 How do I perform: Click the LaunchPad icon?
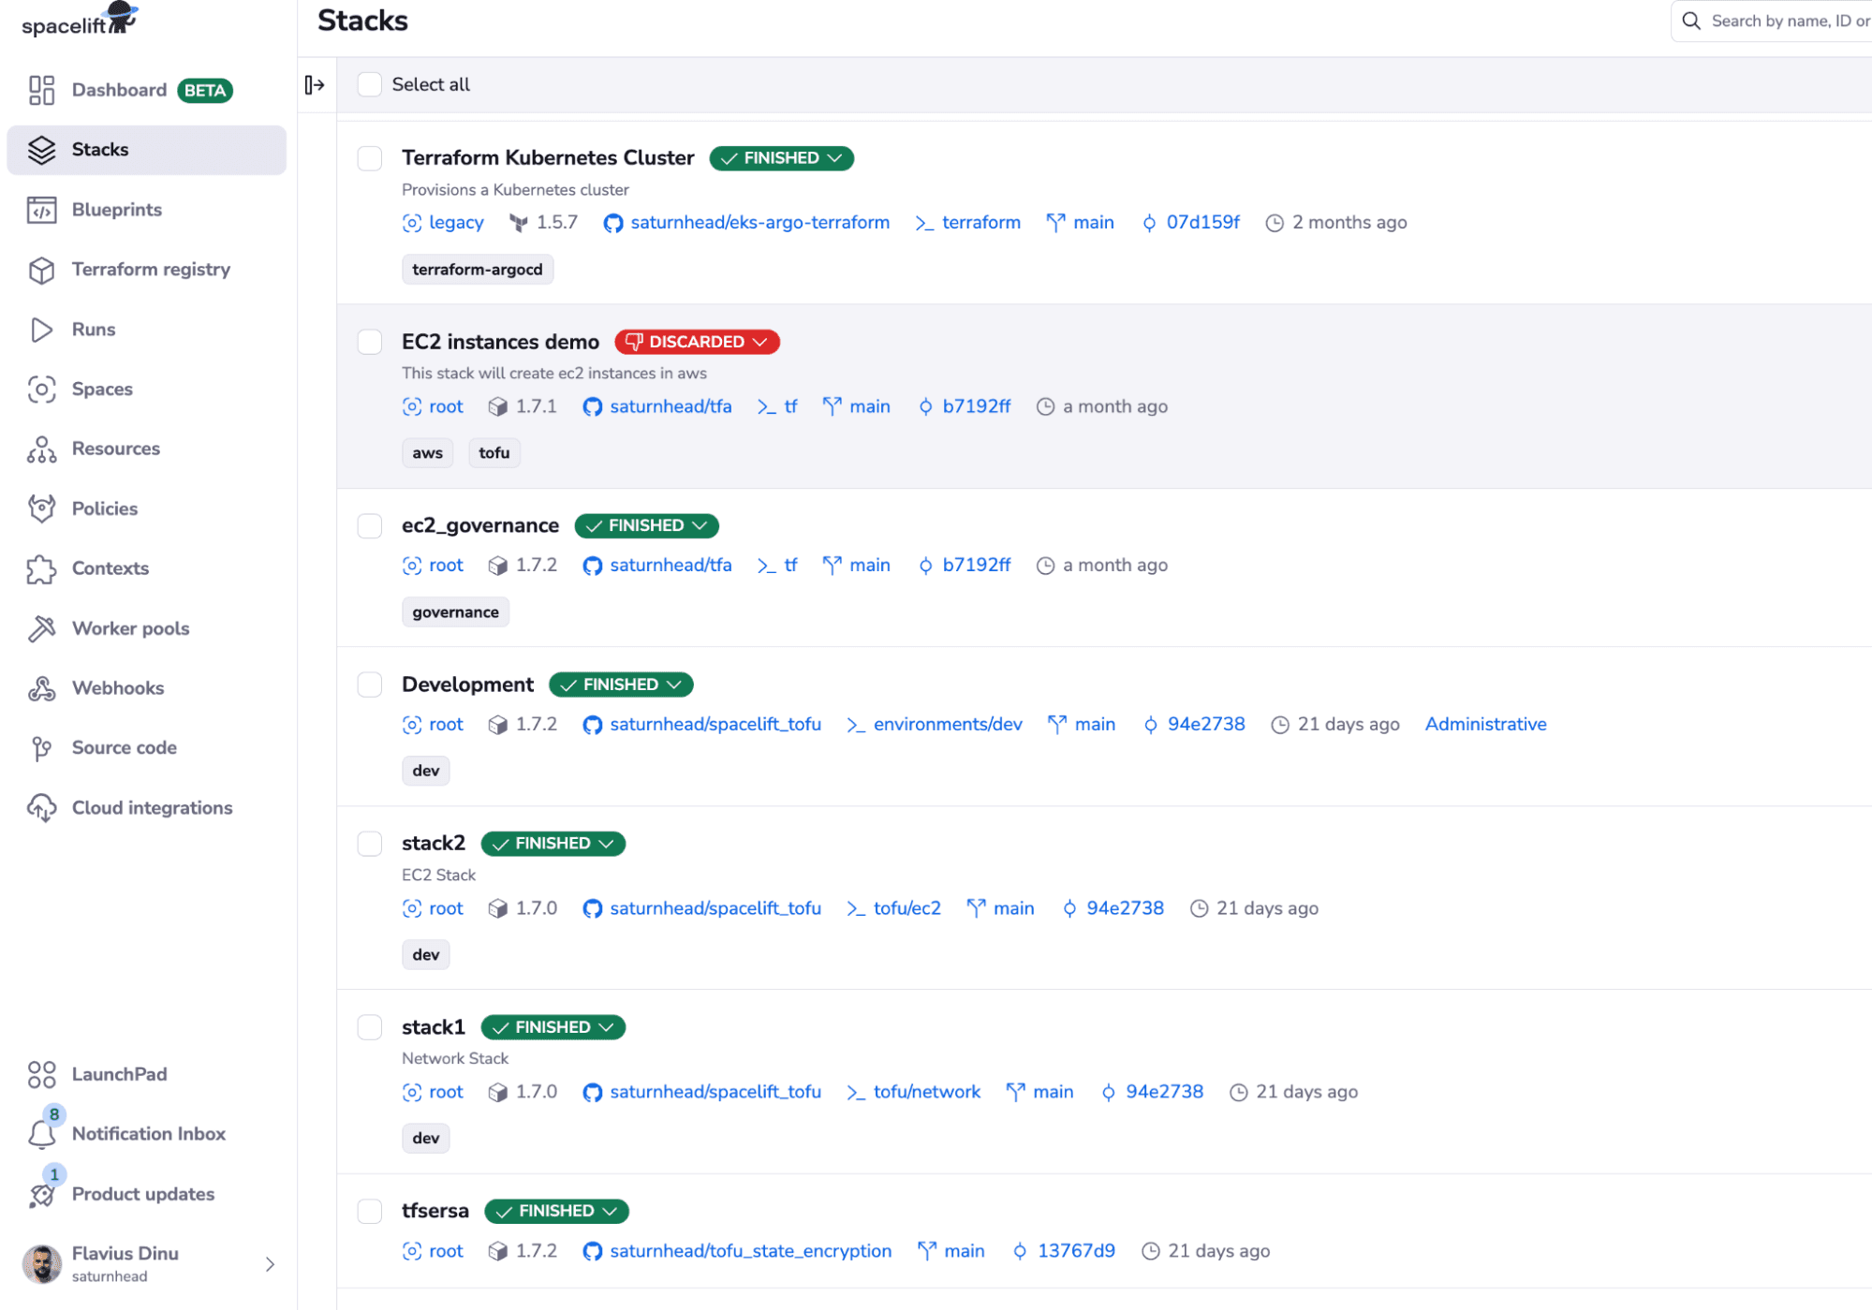point(43,1074)
